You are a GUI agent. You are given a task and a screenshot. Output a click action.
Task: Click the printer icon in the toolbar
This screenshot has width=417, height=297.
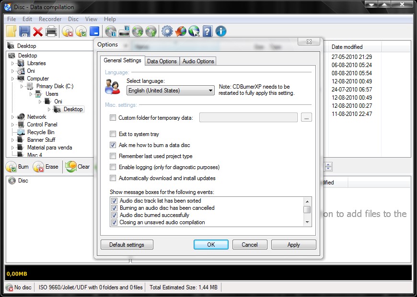click(51, 32)
